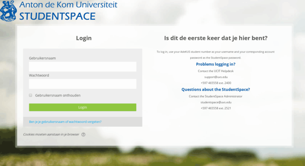Open the cookies help question mark icon
The image size is (305, 166).
click(x=83, y=135)
